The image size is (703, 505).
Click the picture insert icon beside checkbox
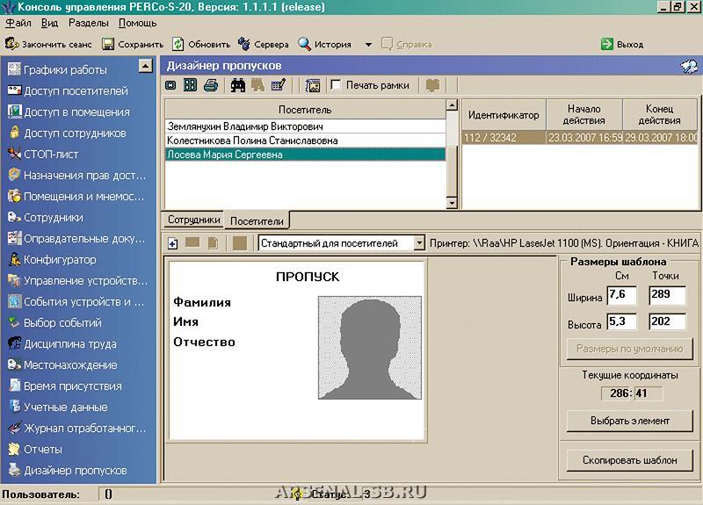[312, 85]
